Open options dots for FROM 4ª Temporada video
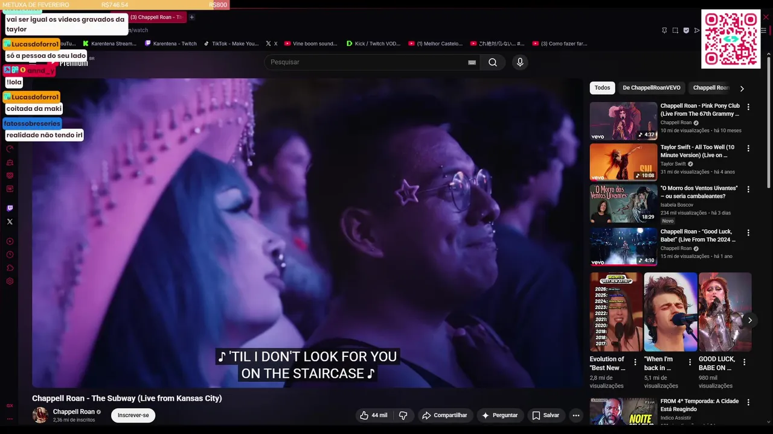The image size is (773, 434). pyautogui.click(x=748, y=402)
